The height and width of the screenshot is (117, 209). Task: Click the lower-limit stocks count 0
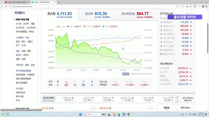coord(92,85)
